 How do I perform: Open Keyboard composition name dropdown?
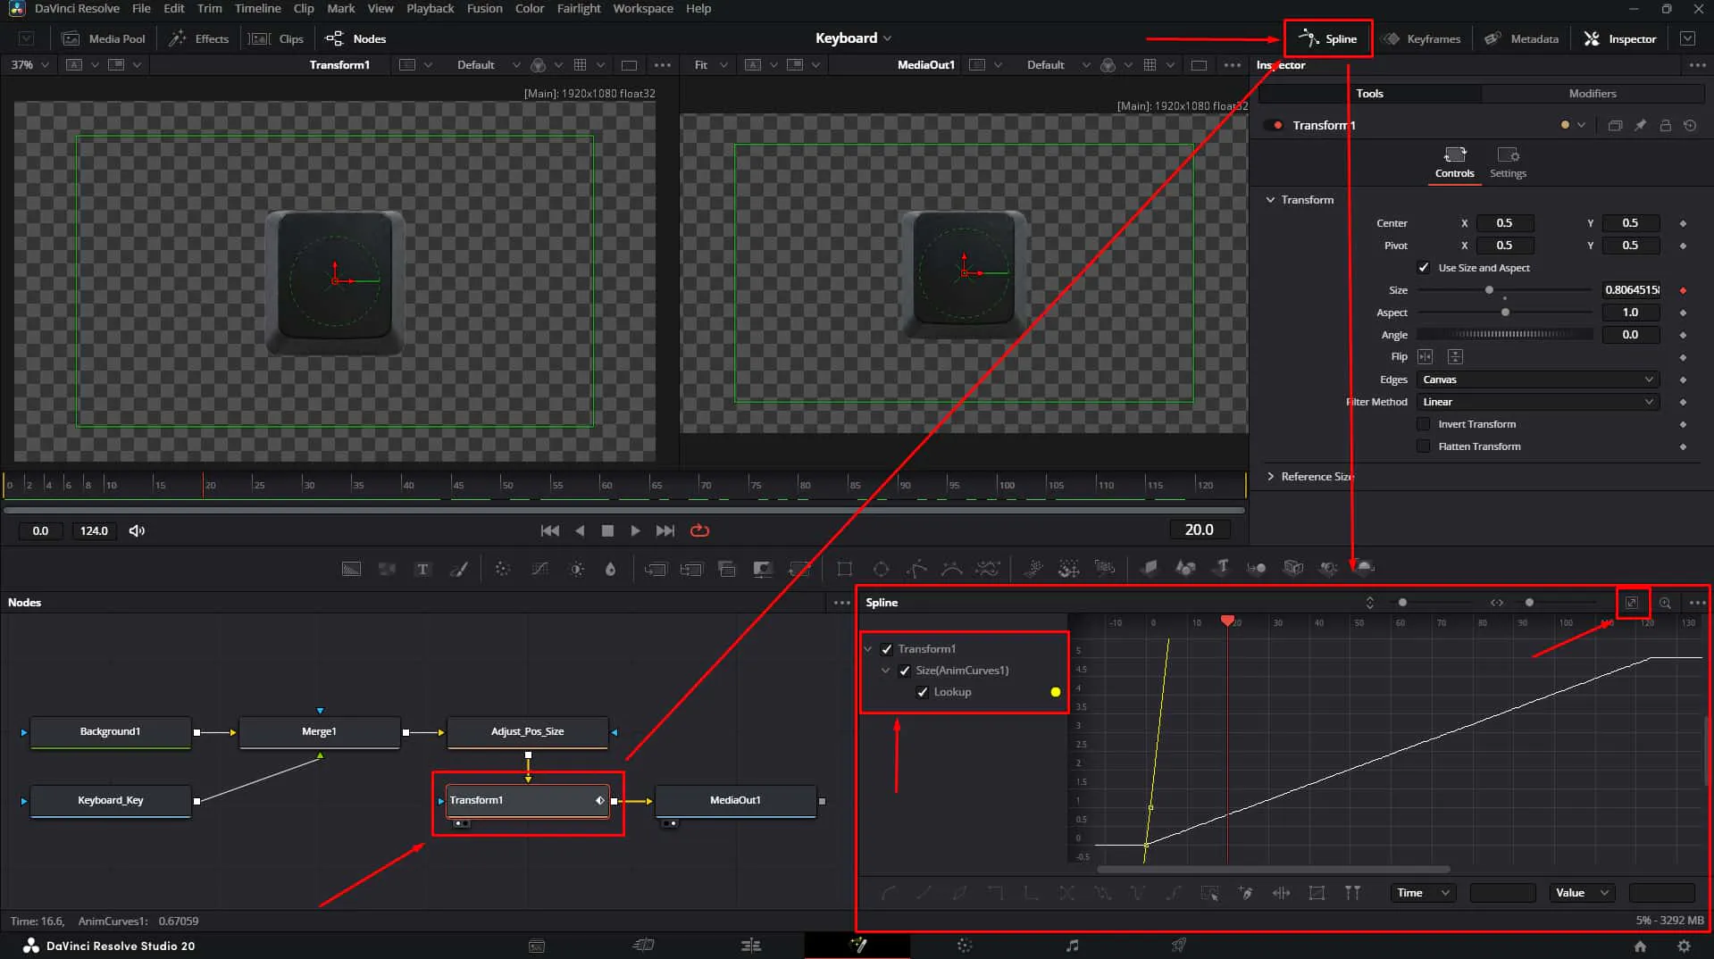tap(853, 38)
